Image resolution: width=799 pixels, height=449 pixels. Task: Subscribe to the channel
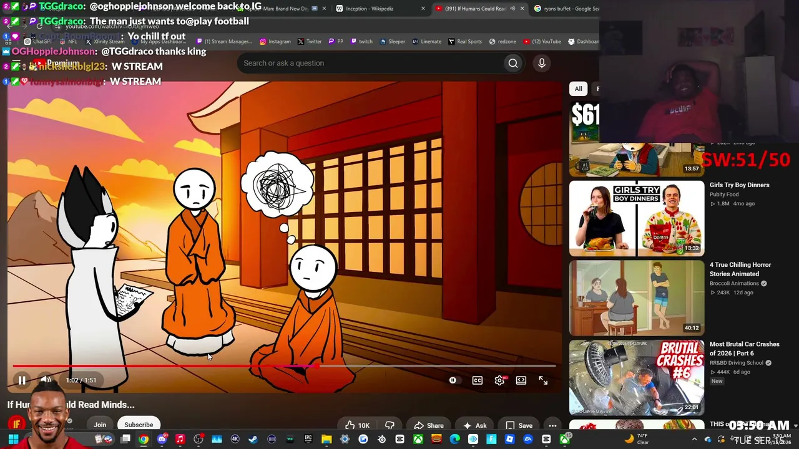139,425
